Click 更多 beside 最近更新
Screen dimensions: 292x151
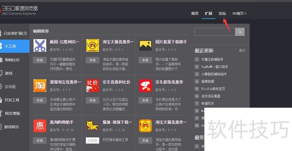click(x=242, y=50)
